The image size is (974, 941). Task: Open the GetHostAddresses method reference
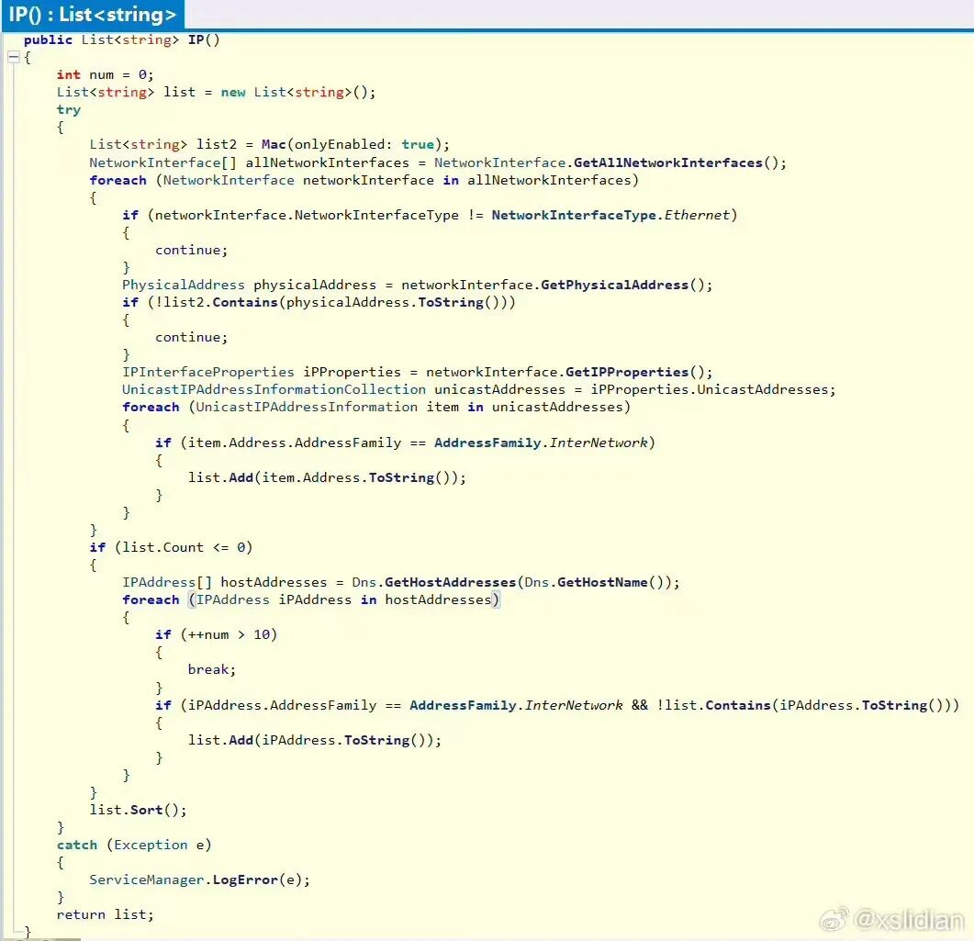[x=451, y=582]
